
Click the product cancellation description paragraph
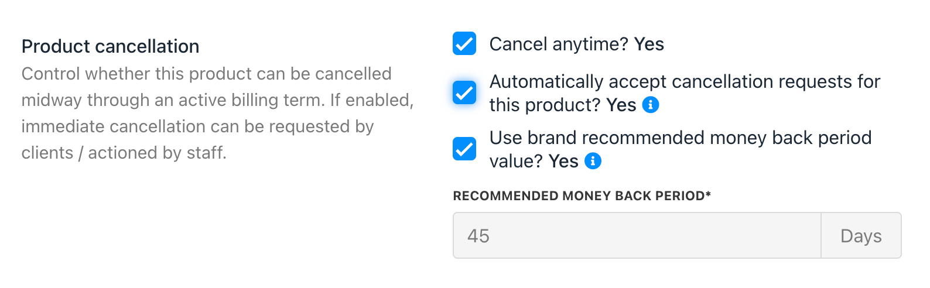pyautogui.click(x=218, y=113)
